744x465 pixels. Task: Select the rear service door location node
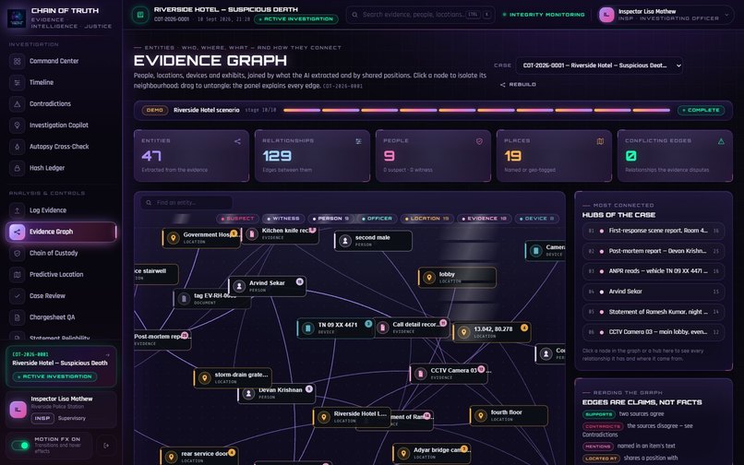click(x=199, y=457)
